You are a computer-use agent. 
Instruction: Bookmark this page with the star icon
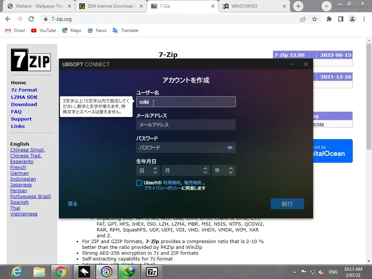point(315,19)
